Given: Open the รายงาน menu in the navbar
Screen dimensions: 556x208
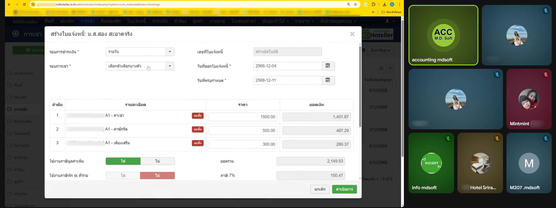Looking at the screenshot, I should 304,21.
